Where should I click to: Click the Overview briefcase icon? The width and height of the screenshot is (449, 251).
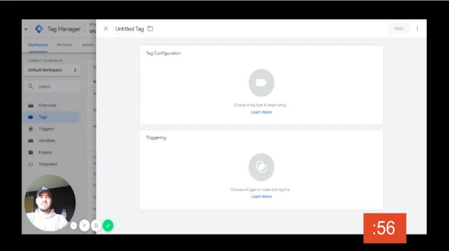tap(31, 105)
